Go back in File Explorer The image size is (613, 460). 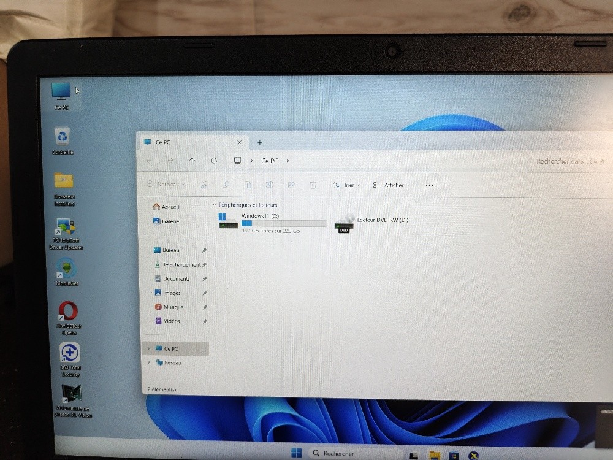pos(148,160)
